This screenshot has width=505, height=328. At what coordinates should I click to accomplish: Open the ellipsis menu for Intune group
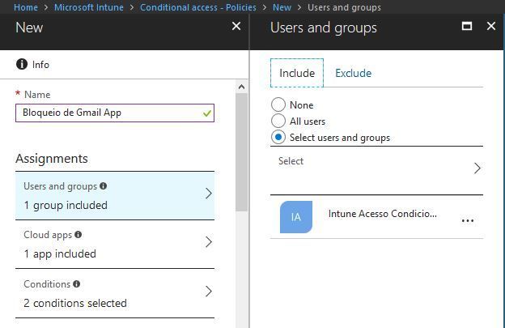[467, 220]
